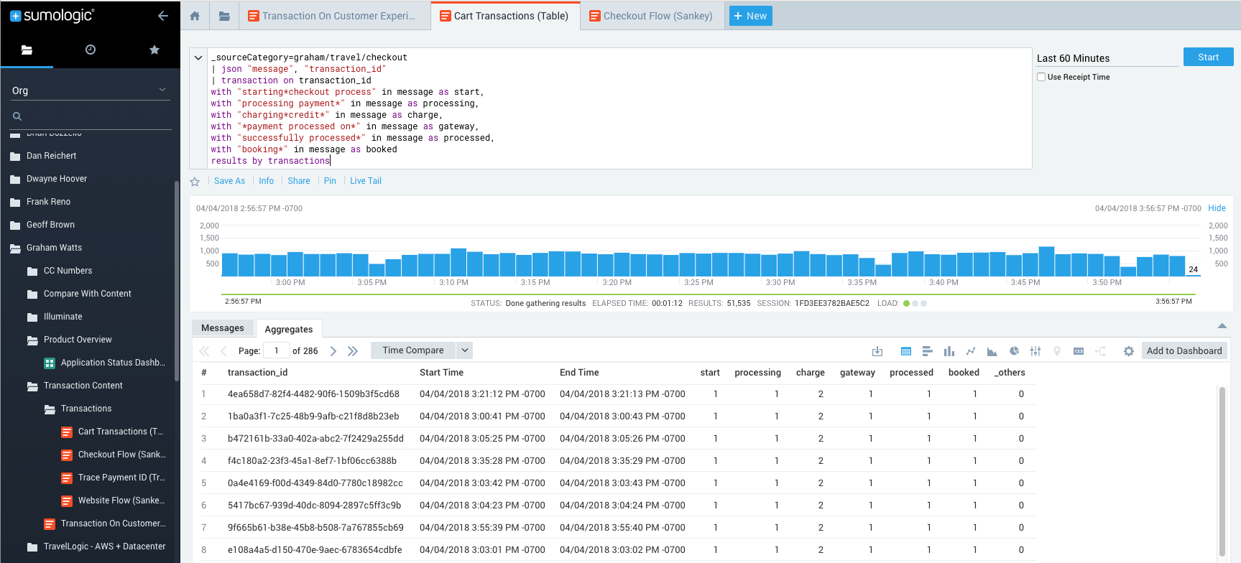This screenshot has height=563, width=1241.
Task: Click the export results download icon
Action: click(877, 351)
